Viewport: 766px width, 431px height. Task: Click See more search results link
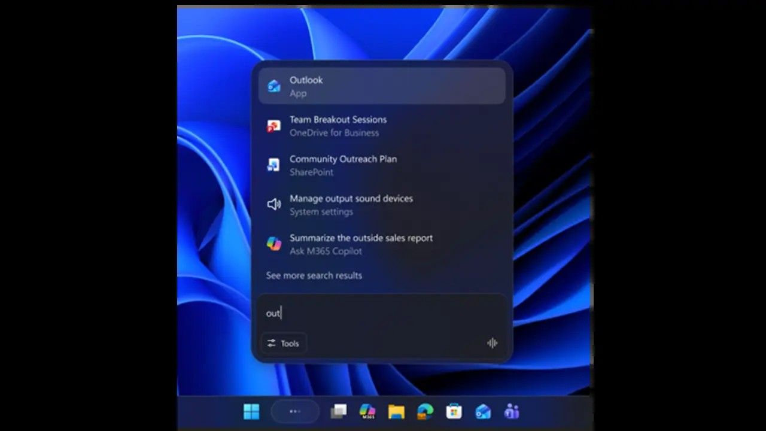coord(314,275)
